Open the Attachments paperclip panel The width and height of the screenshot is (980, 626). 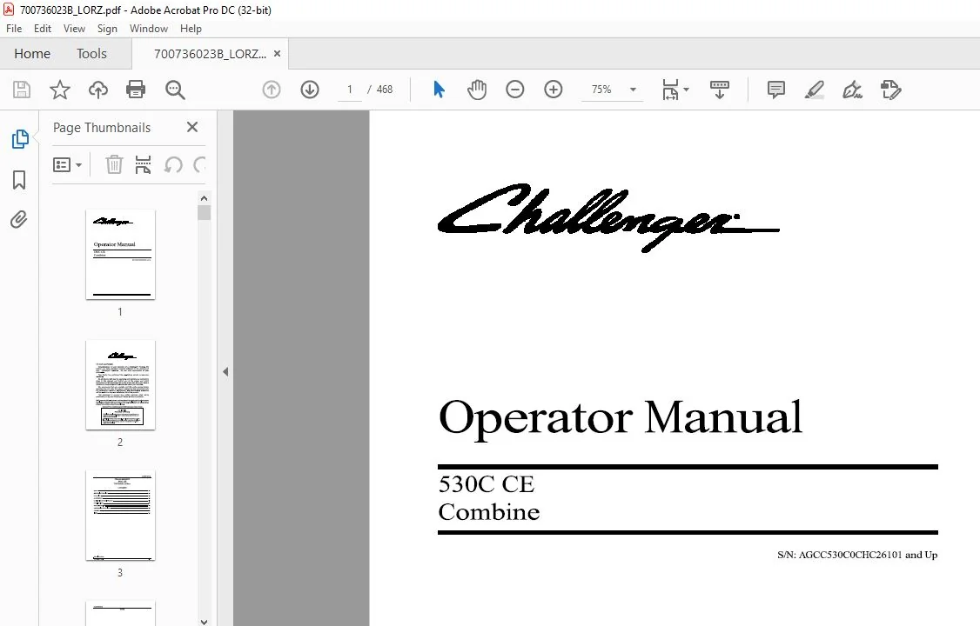tap(19, 220)
